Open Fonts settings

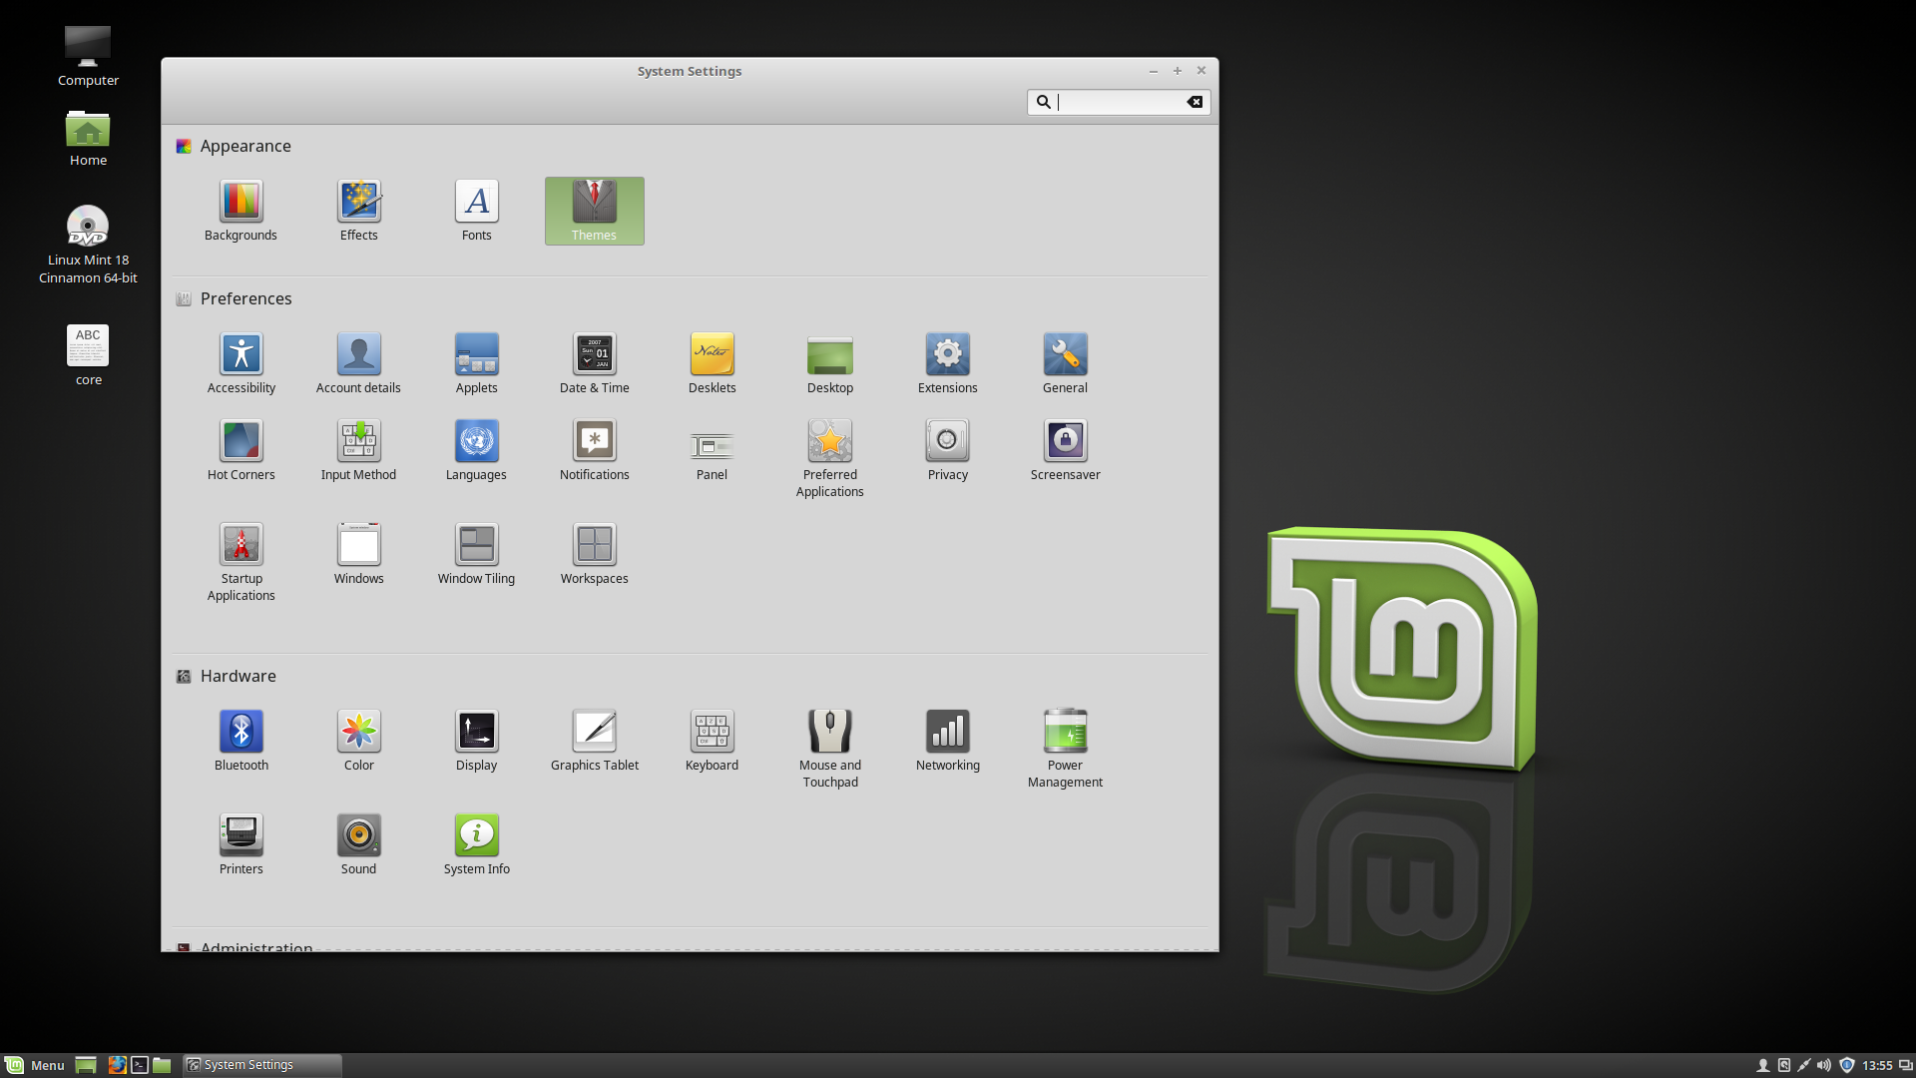tap(476, 211)
